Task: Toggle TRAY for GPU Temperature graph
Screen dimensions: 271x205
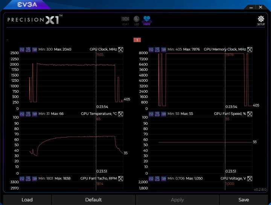Action: click(x=35, y=114)
